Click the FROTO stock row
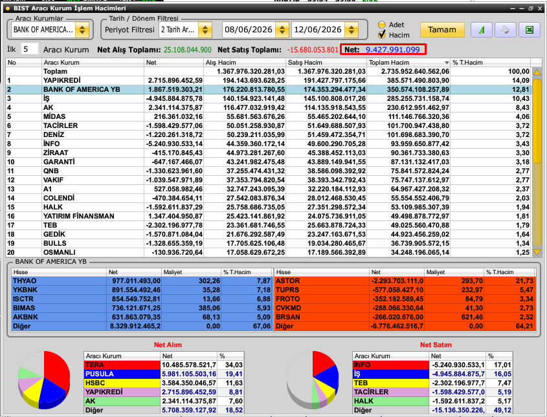This screenshot has width=547, height=417. (x=405, y=299)
